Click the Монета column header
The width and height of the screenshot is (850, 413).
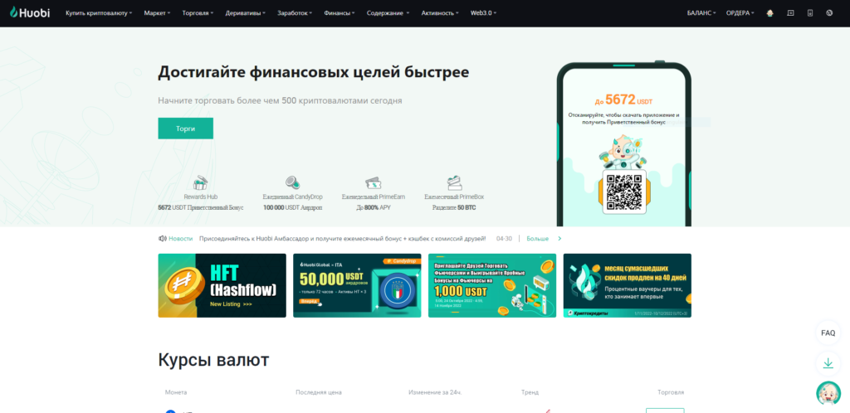(x=176, y=392)
